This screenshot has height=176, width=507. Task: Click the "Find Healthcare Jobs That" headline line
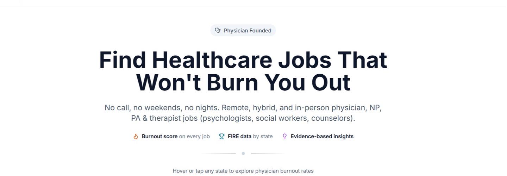[x=243, y=60]
